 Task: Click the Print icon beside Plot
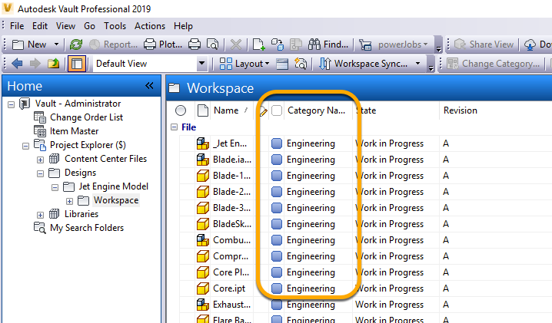pyautogui.click(x=195, y=44)
